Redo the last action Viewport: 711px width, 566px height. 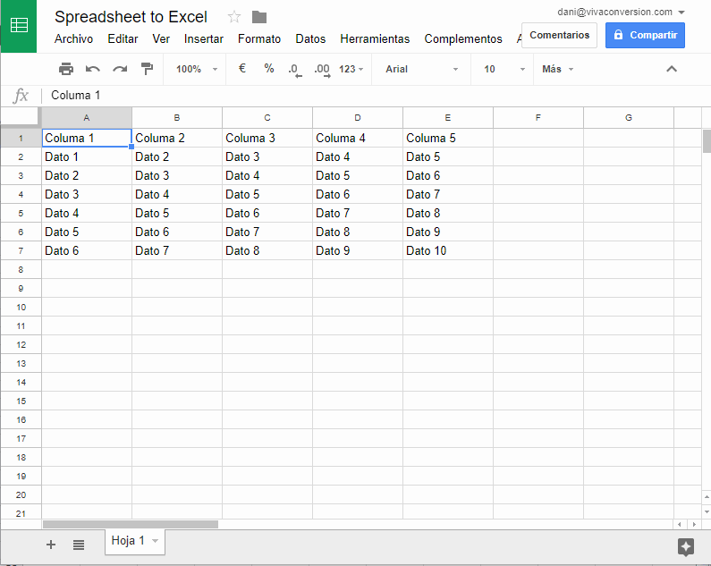(120, 69)
